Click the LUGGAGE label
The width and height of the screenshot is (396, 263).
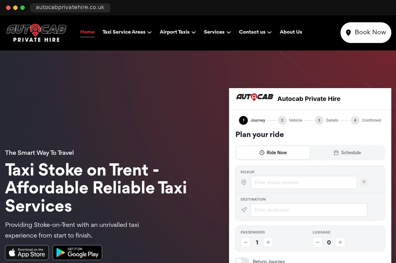321,232
